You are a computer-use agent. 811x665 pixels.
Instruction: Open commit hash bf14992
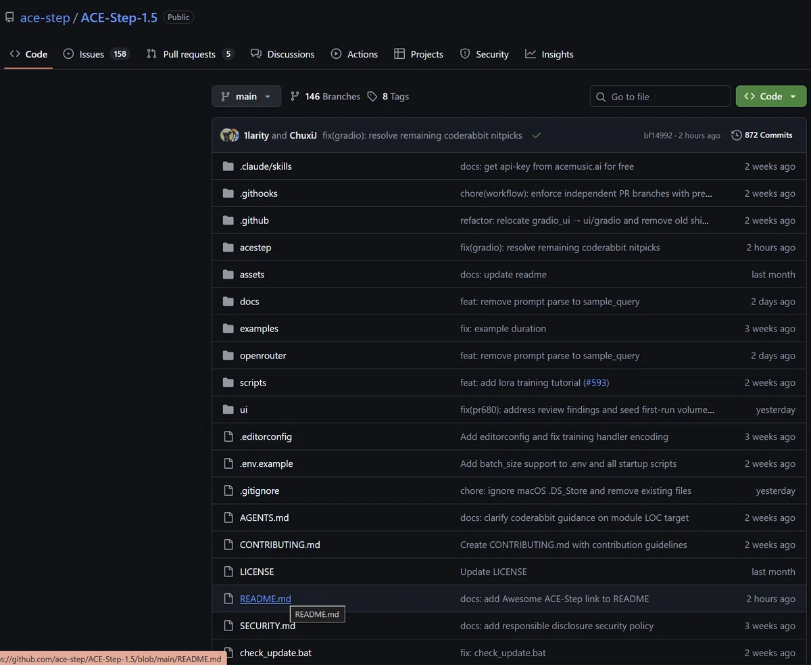pyautogui.click(x=658, y=135)
